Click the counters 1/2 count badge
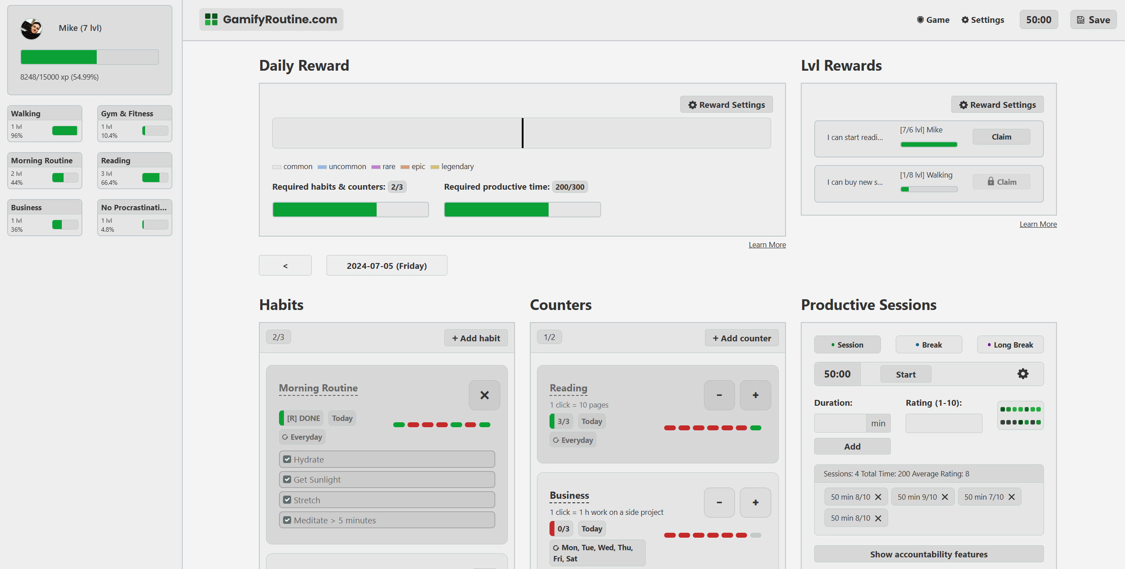Image resolution: width=1125 pixels, height=569 pixels. 550,337
